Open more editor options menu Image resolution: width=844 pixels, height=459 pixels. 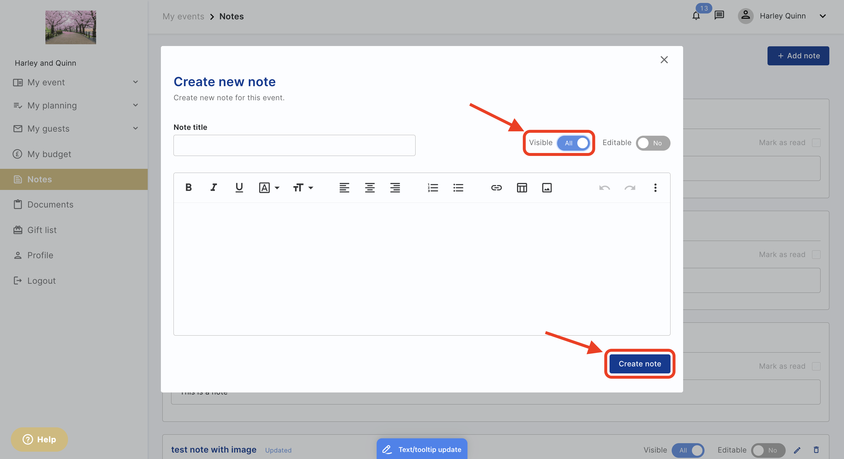(x=655, y=188)
